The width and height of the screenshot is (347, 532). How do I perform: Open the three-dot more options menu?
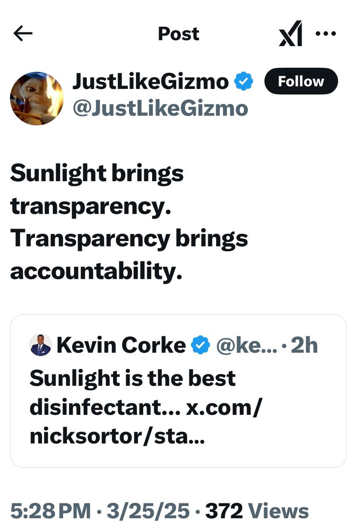pyautogui.click(x=326, y=33)
